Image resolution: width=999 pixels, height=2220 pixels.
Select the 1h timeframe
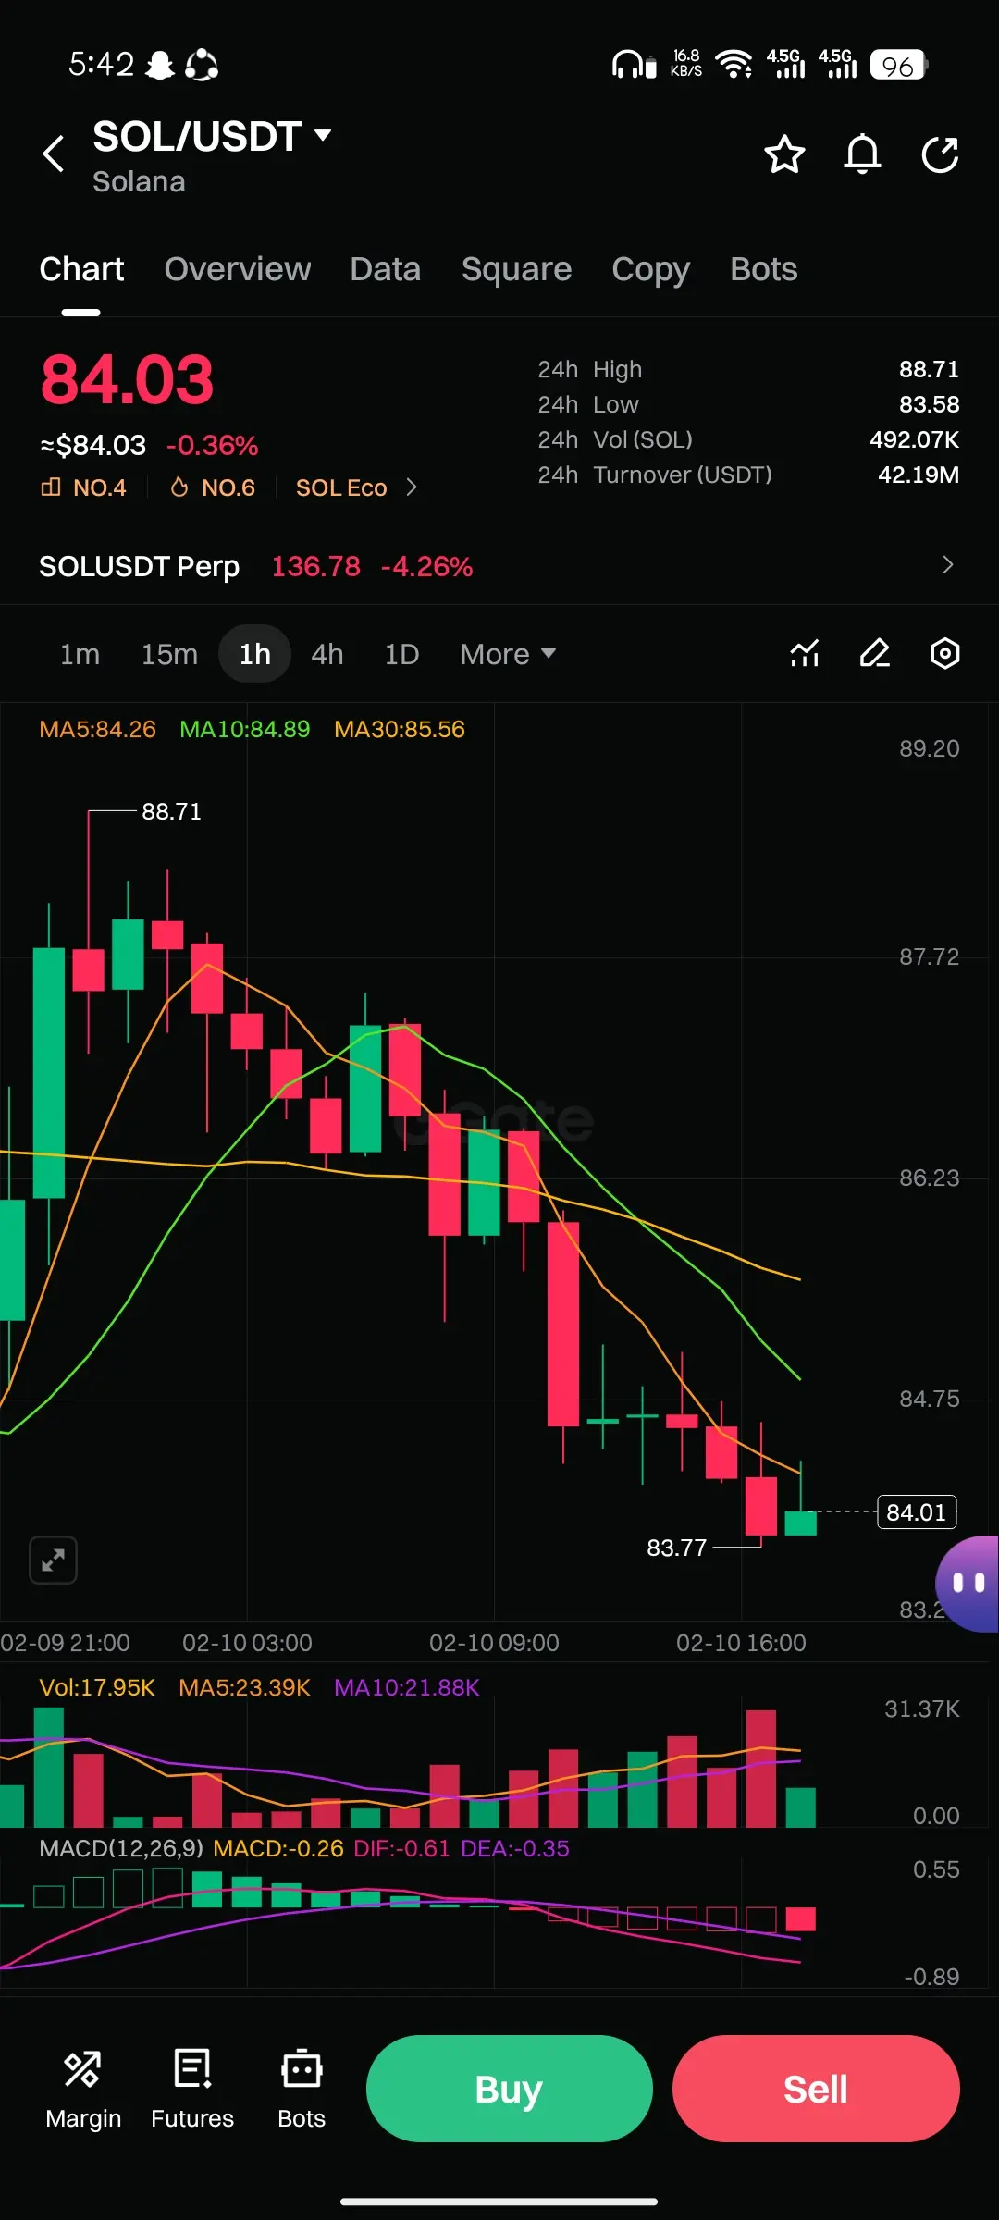(255, 654)
